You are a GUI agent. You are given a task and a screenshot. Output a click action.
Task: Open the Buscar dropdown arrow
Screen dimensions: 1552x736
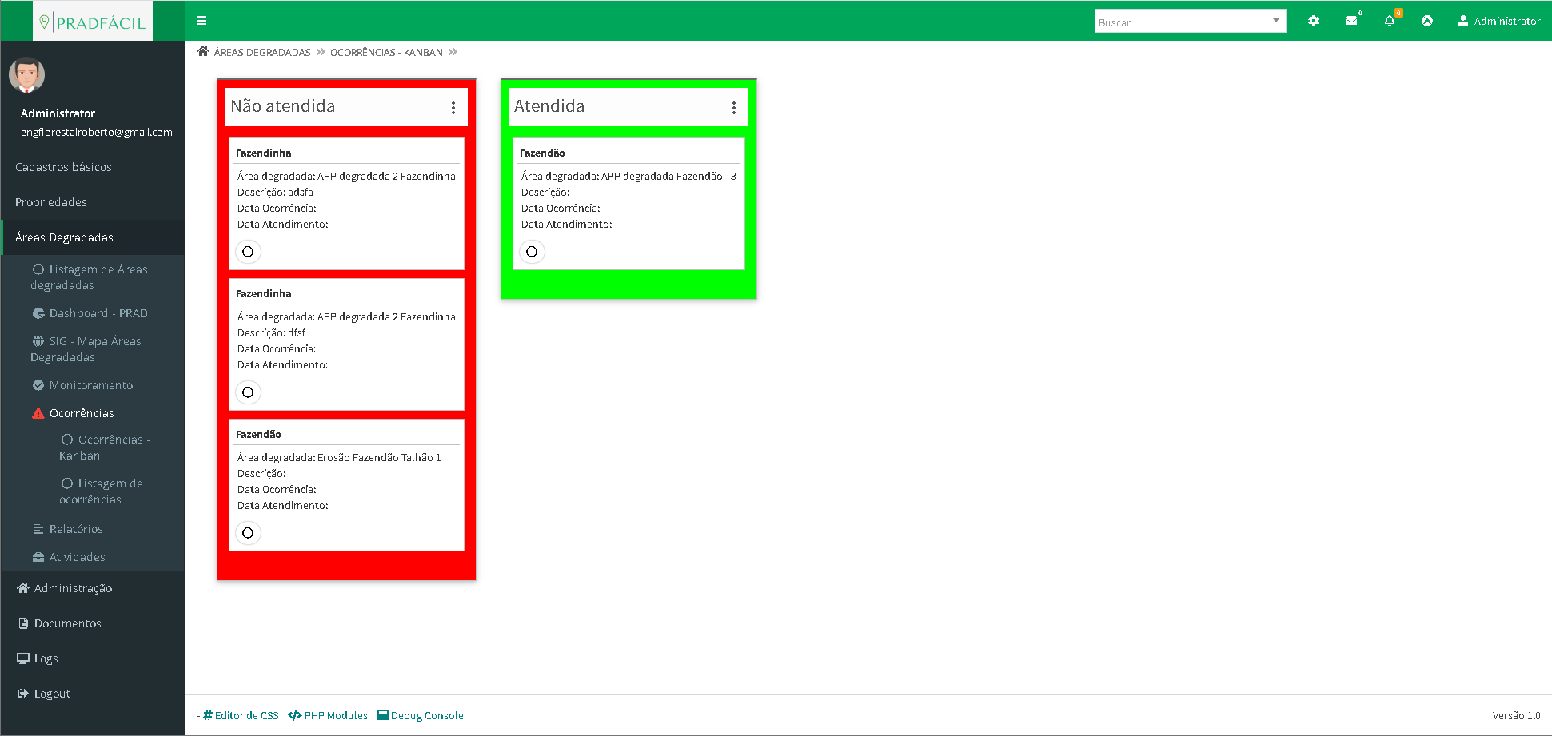pos(1276,21)
